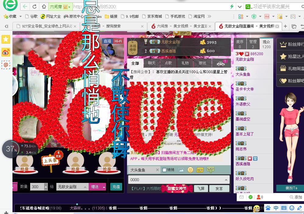The width and height of the screenshot is (304, 214).
Task: Open the emoji smiley picker in chat
Action: coord(190,170)
